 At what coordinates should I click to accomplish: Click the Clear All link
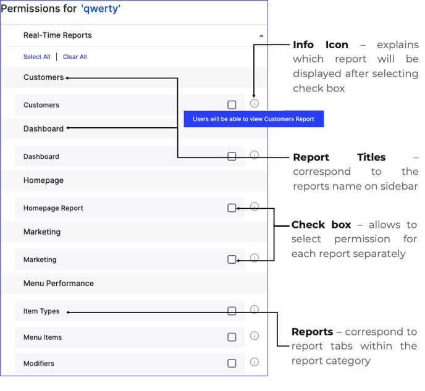(x=75, y=57)
